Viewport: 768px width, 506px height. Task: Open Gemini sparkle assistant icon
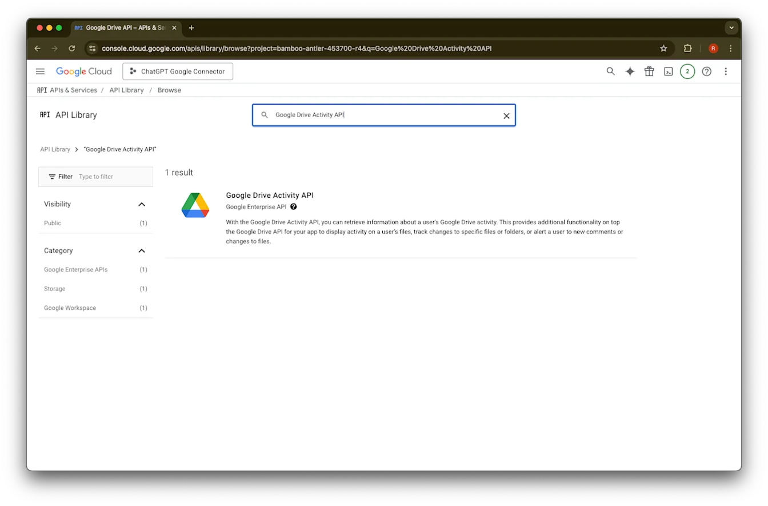(630, 71)
